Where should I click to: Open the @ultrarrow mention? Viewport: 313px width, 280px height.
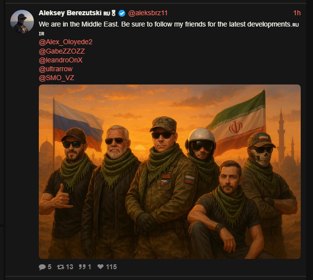(56, 69)
